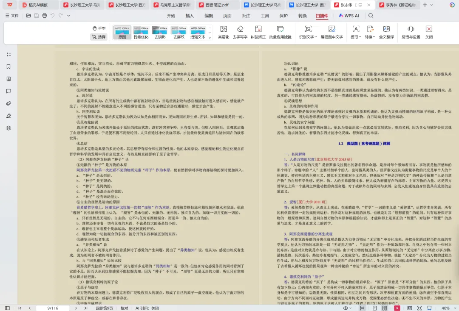Screen dimensions: 459x311
Task: Click the 全文翻译 full translation icon
Action: point(386,32)
